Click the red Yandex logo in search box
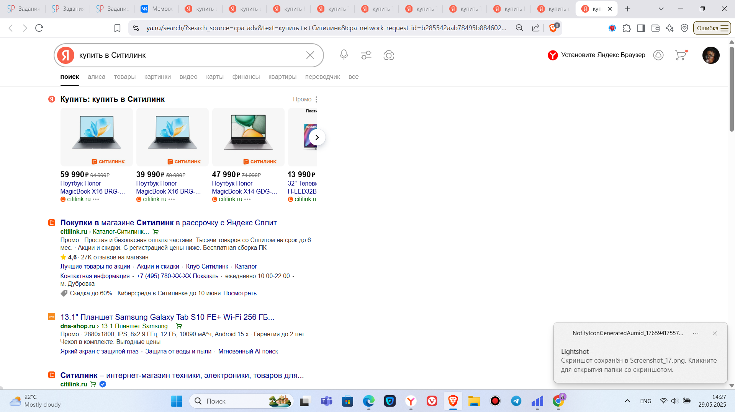The width and height of the screenshot is (735, 412). coord(66,55)
